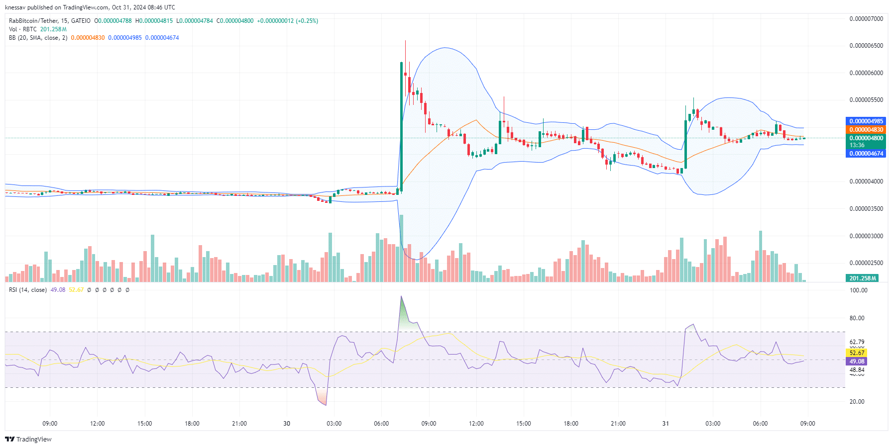The height and width of the screenshot is (448, 893).
Task: Click the high value H0.000004815
Action: [154, 21]
